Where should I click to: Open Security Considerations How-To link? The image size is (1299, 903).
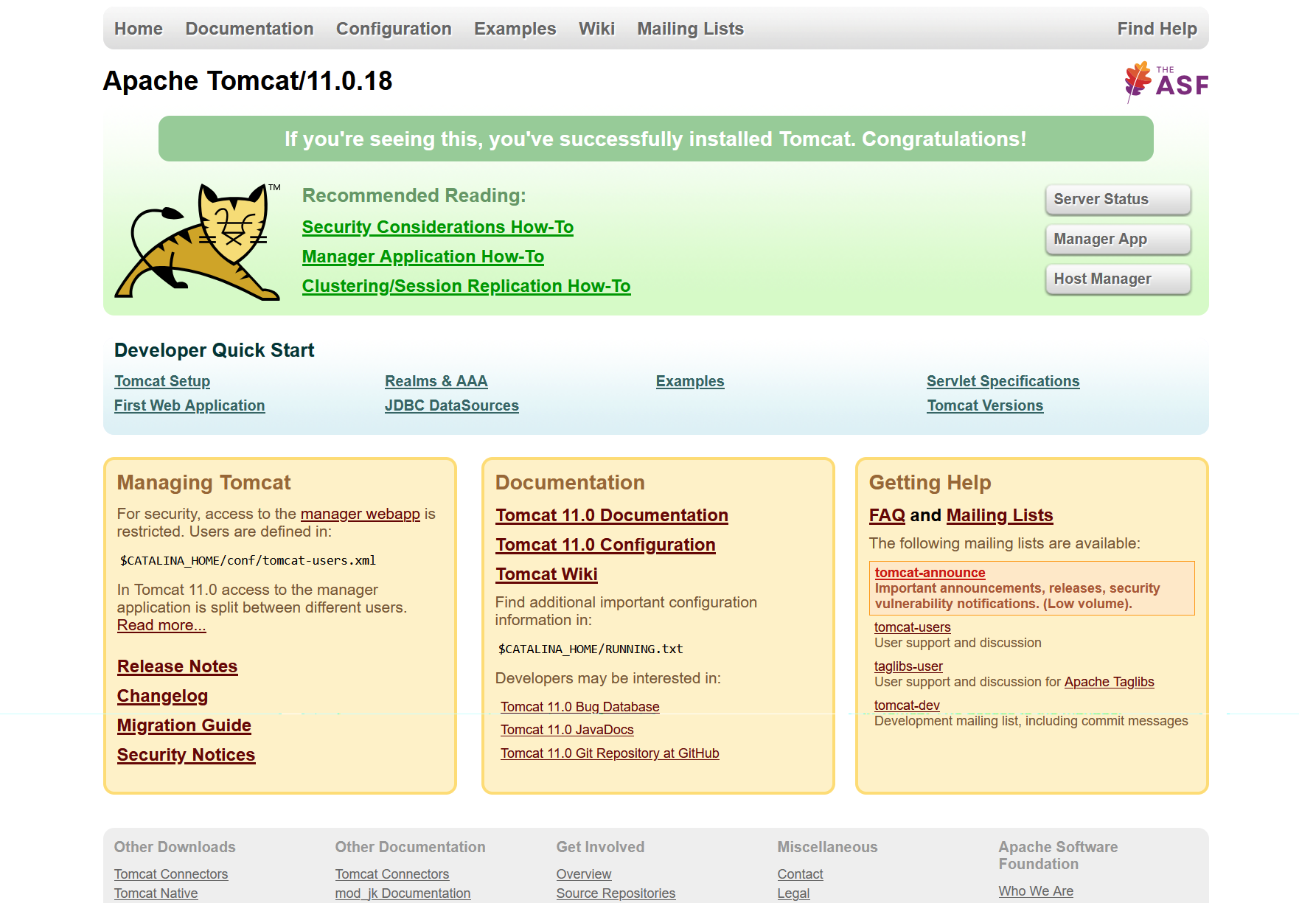[x=438, y=227]
